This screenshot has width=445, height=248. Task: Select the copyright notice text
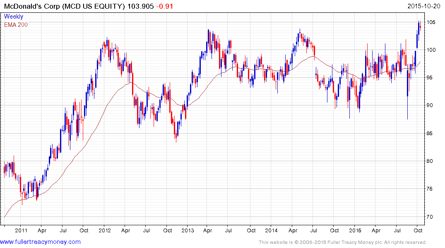coord(343,242)
